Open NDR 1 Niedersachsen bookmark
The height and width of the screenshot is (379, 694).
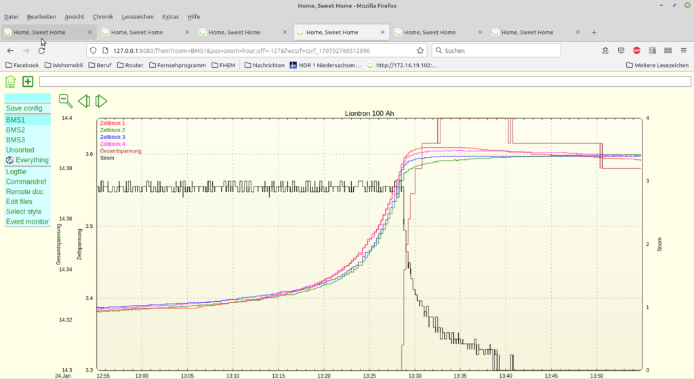[325, 65]
